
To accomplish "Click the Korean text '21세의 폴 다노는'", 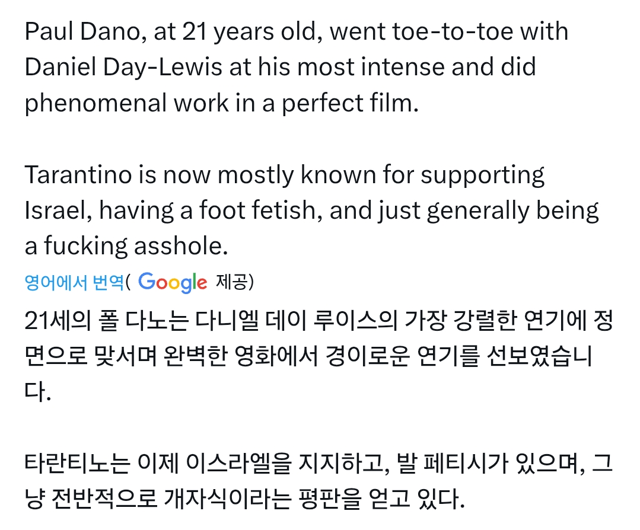I will [107, 321].
